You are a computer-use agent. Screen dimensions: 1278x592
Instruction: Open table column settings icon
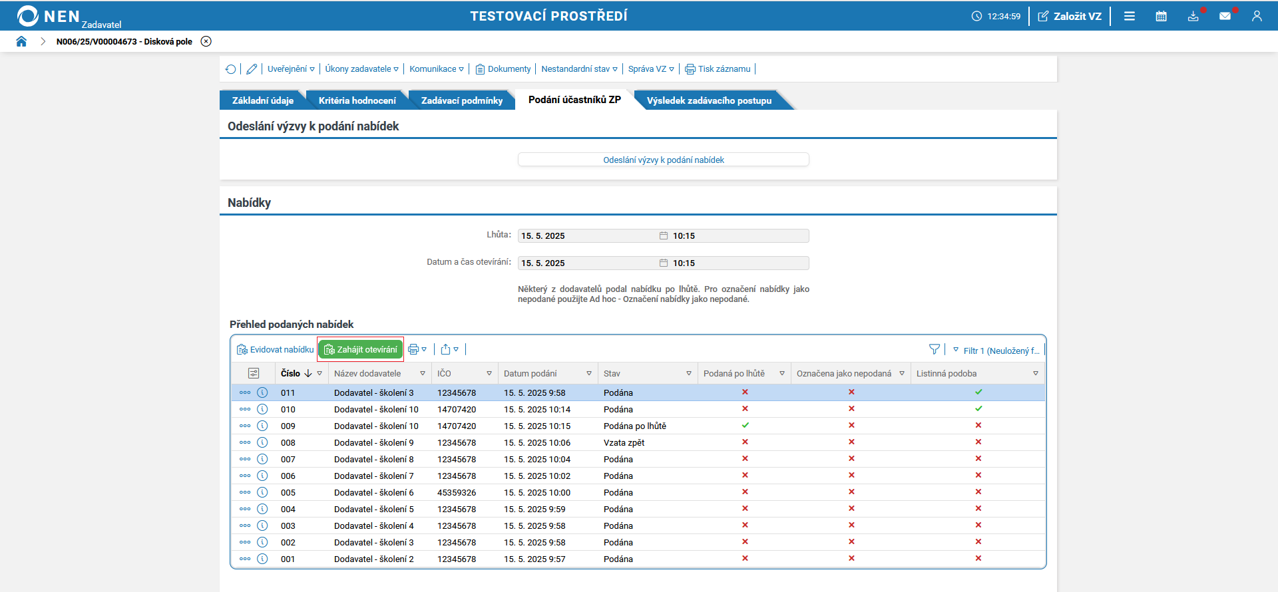(254, 373)
